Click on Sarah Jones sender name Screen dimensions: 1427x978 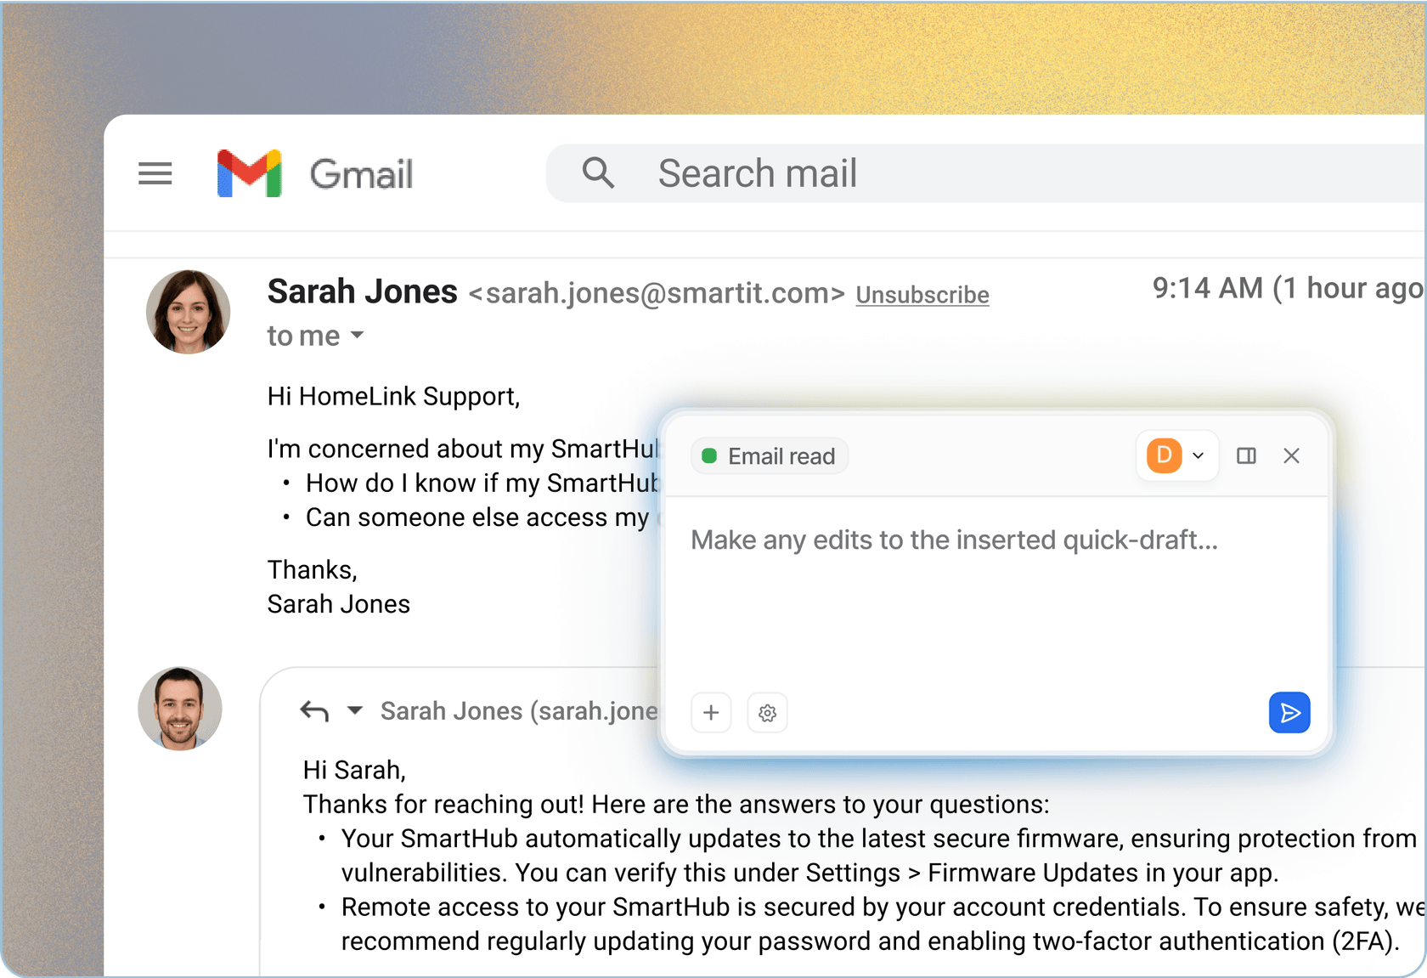point(362,292)
